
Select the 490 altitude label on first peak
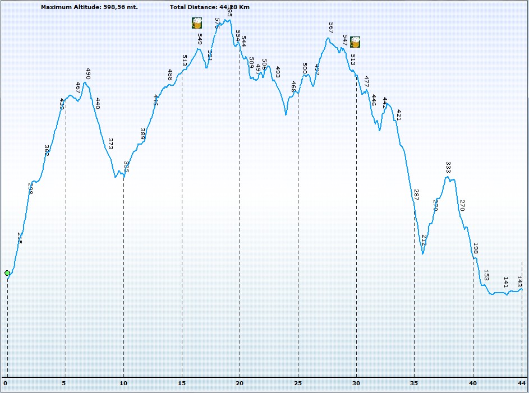[88, 74]
